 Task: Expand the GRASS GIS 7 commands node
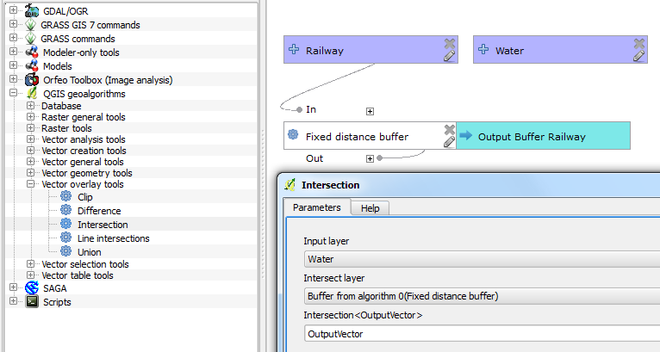coord(14,24)
